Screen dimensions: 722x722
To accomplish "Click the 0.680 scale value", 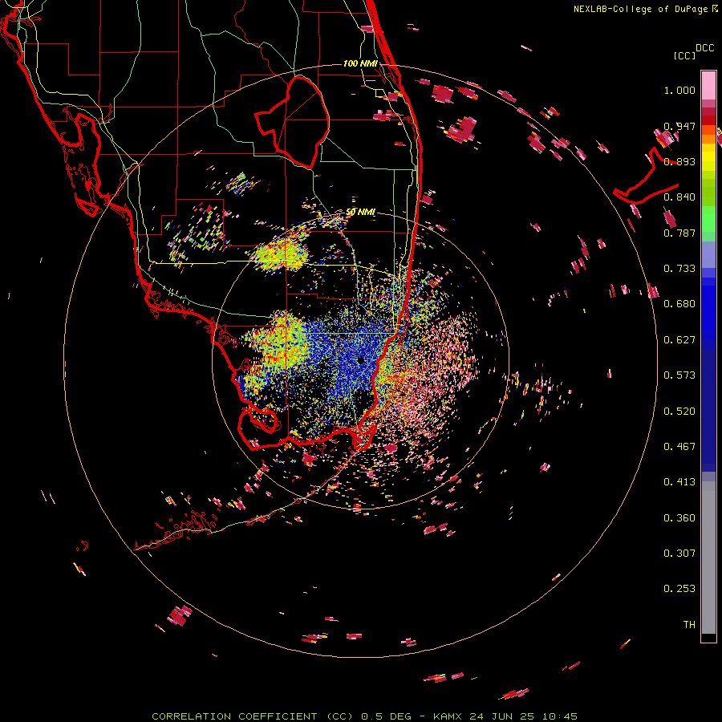I will pos(679,303).
